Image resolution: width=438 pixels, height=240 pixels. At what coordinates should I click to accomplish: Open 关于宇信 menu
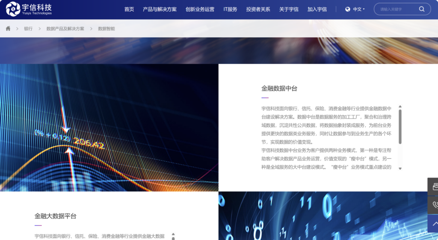tap(289, 9)
